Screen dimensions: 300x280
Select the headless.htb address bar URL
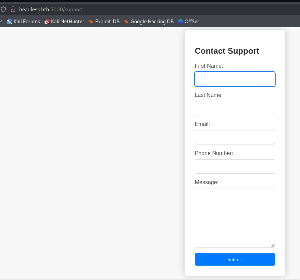pyautogui.click(x=51, y=9)
